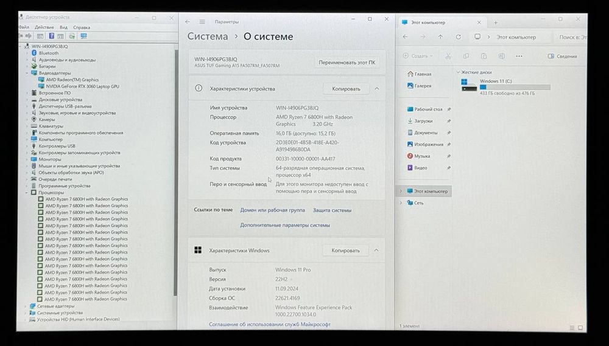Screen dimensions: 609x346
Task: Expand the Сетевые адаптеры tree node
Action: tap(26, 306)
